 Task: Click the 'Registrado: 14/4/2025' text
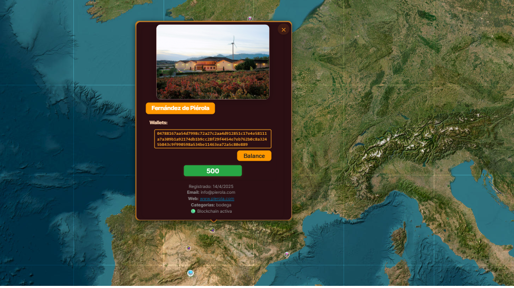point(211,186)
